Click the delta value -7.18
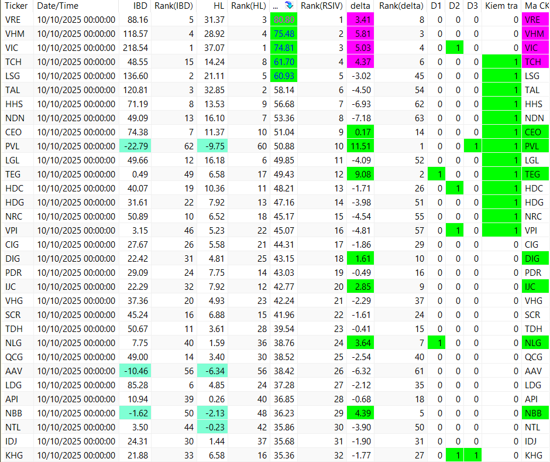Image resolution: width=550 pixels, height=462 pixels. point(361,118)
